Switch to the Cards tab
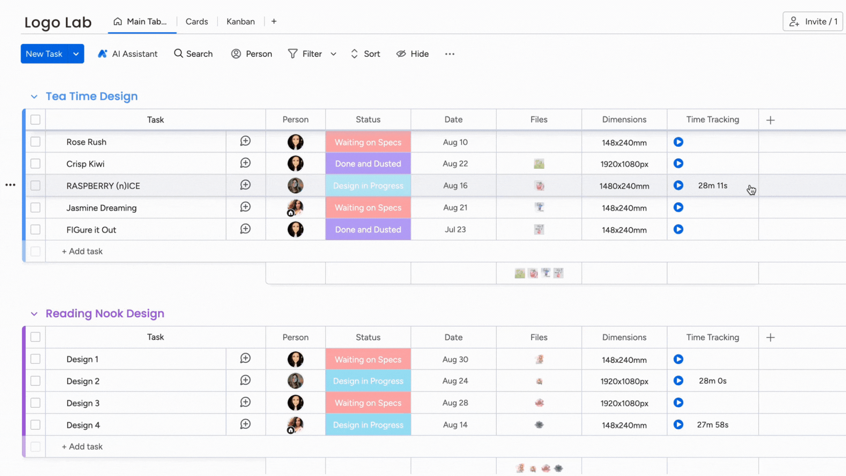This screenshot has width=846, height=476. (x=197, y=22)
